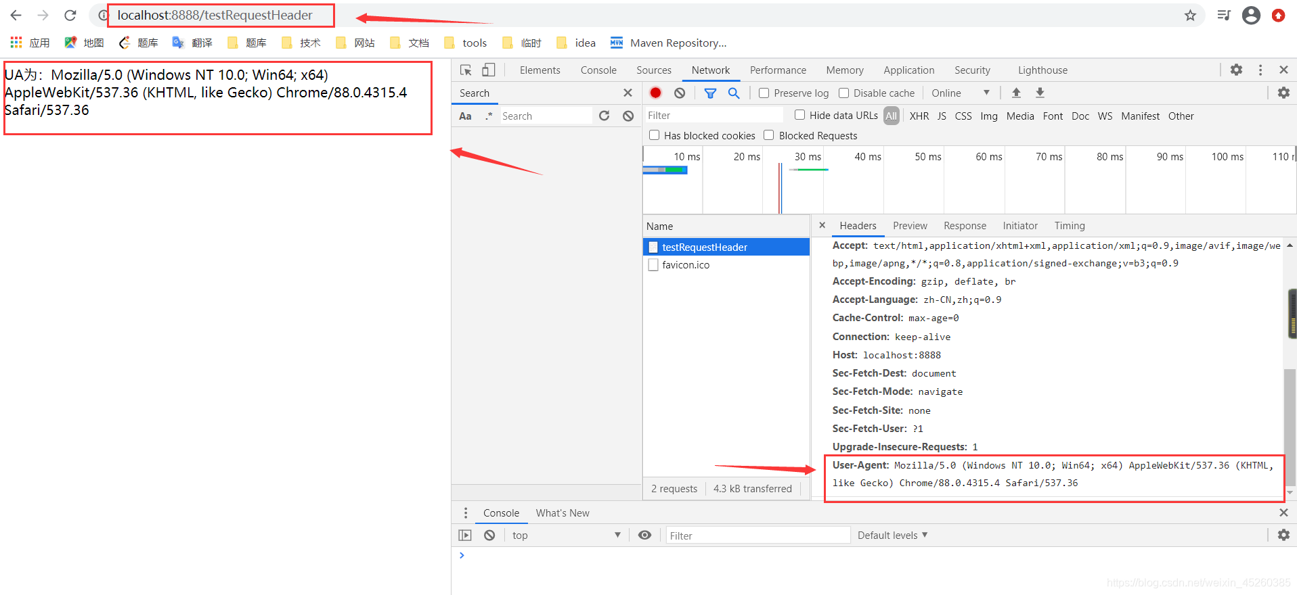Toggle regular expression search option

[x=489, y=116]
